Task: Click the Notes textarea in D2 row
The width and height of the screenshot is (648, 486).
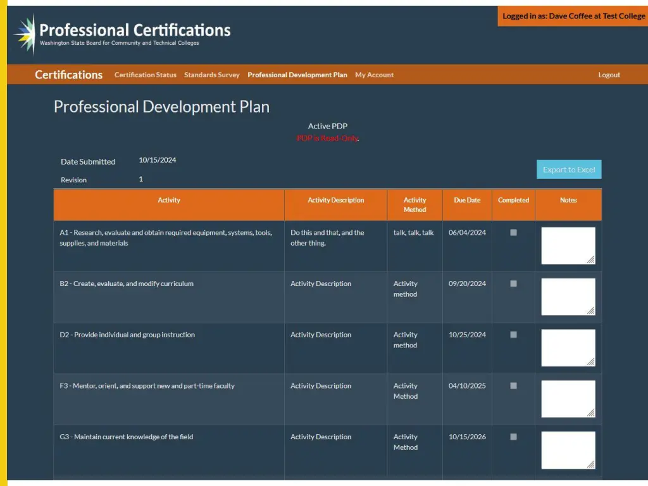Action: coord(568,347)
